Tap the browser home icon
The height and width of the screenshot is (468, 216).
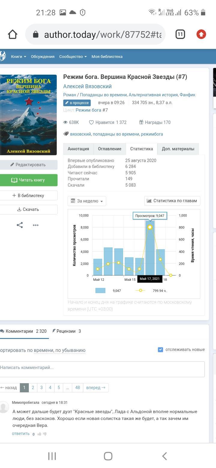[x=13, y=34]
